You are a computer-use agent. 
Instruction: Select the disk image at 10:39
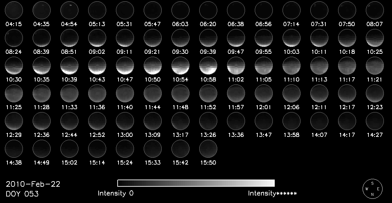click(x=69, y=66)
